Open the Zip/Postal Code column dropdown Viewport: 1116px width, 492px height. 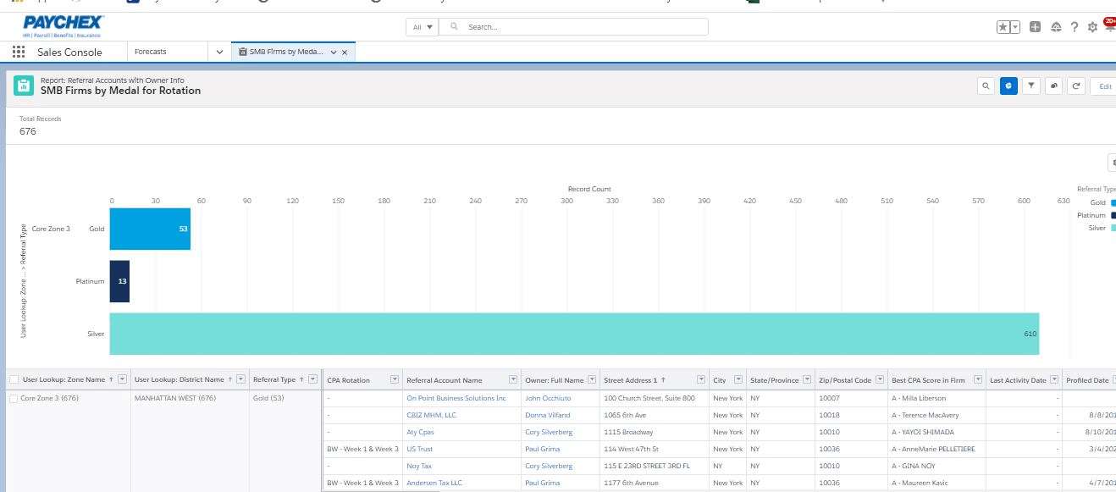coord(880,380)
